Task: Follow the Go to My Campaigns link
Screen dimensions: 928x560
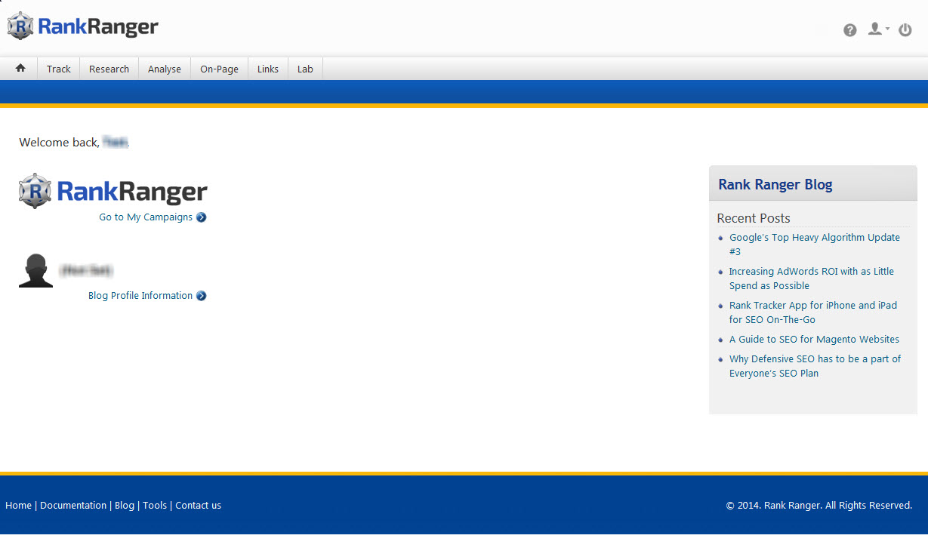Action: (146, 217)
